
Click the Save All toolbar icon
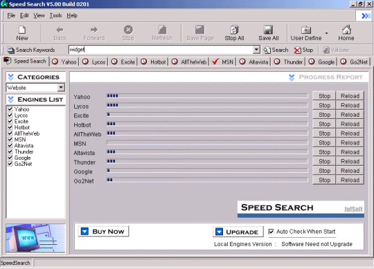[x=268, y=30]
